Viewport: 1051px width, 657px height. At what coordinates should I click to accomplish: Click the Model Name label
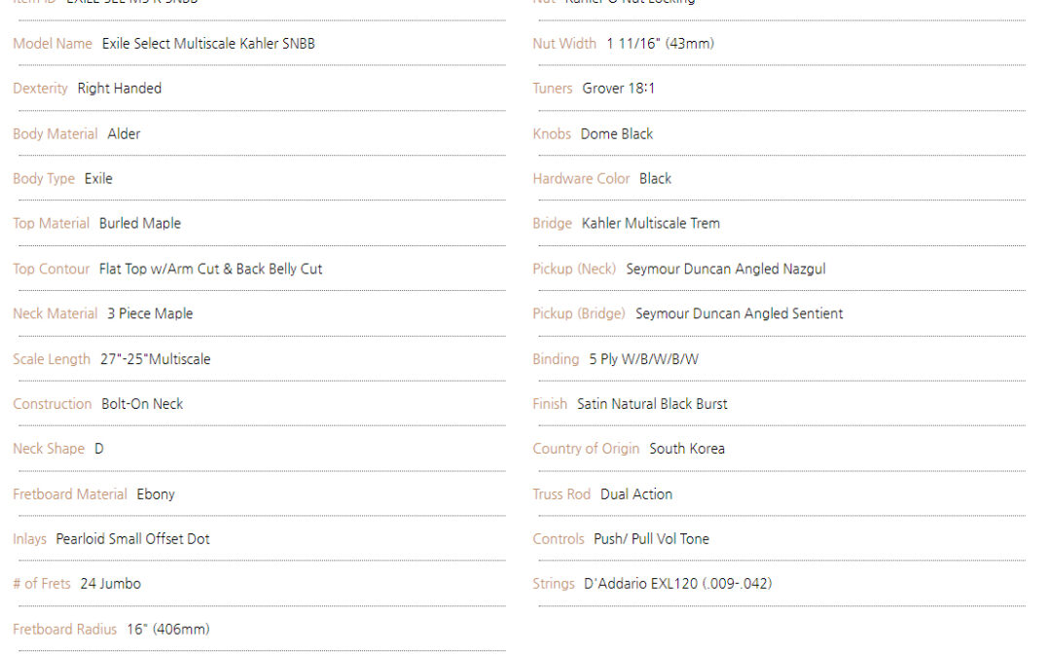coord(53,44)
